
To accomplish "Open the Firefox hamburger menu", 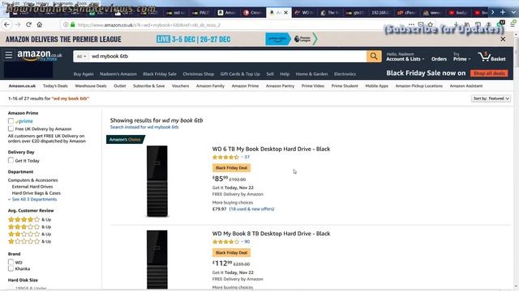I will tap(513, 24).
